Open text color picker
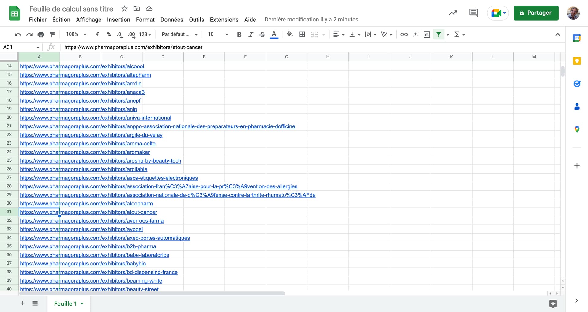 [x=274, y=35]
